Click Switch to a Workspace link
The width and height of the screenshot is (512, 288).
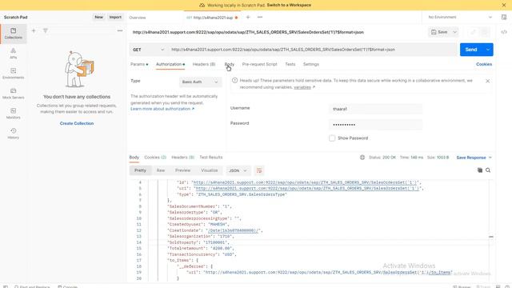click(289, 6)
